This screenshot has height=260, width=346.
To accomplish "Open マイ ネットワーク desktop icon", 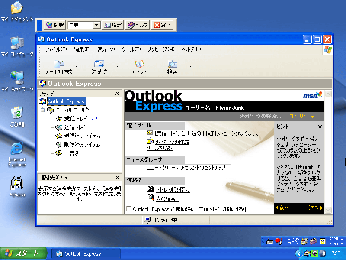I will click(17, 81).
